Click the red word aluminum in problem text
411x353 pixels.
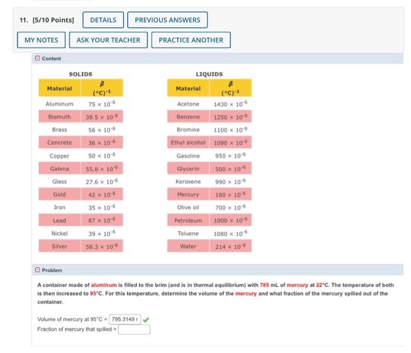(104, 285)
